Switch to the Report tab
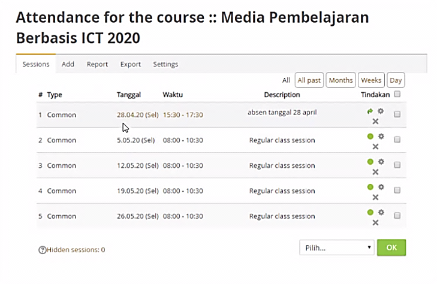Image resolution: width=437 pixels, height=284 pixels. point(97,64)
